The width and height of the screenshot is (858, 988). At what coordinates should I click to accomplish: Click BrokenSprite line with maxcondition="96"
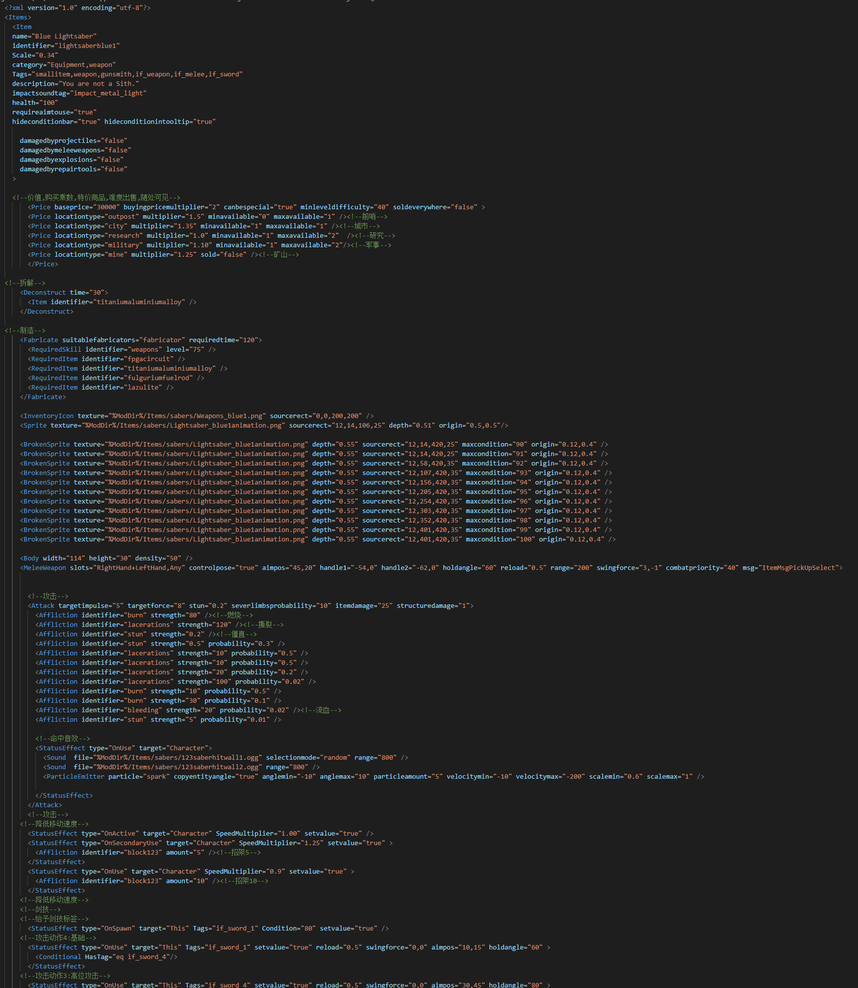[316, 501]
